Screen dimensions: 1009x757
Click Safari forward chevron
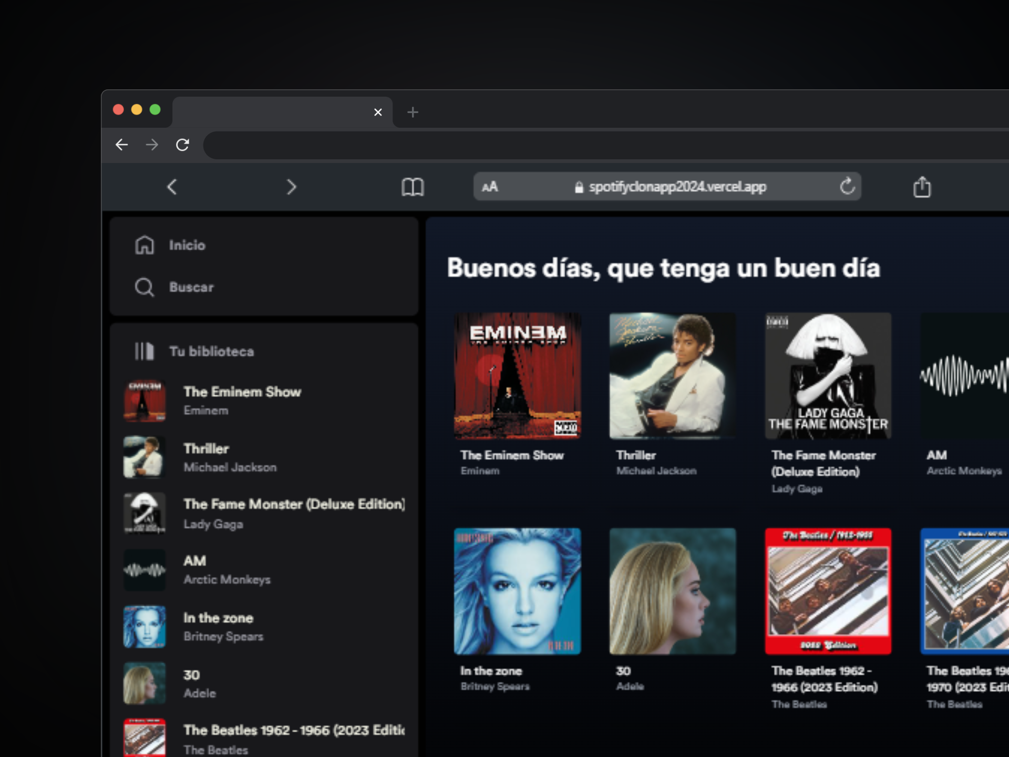tap(292, 187)
